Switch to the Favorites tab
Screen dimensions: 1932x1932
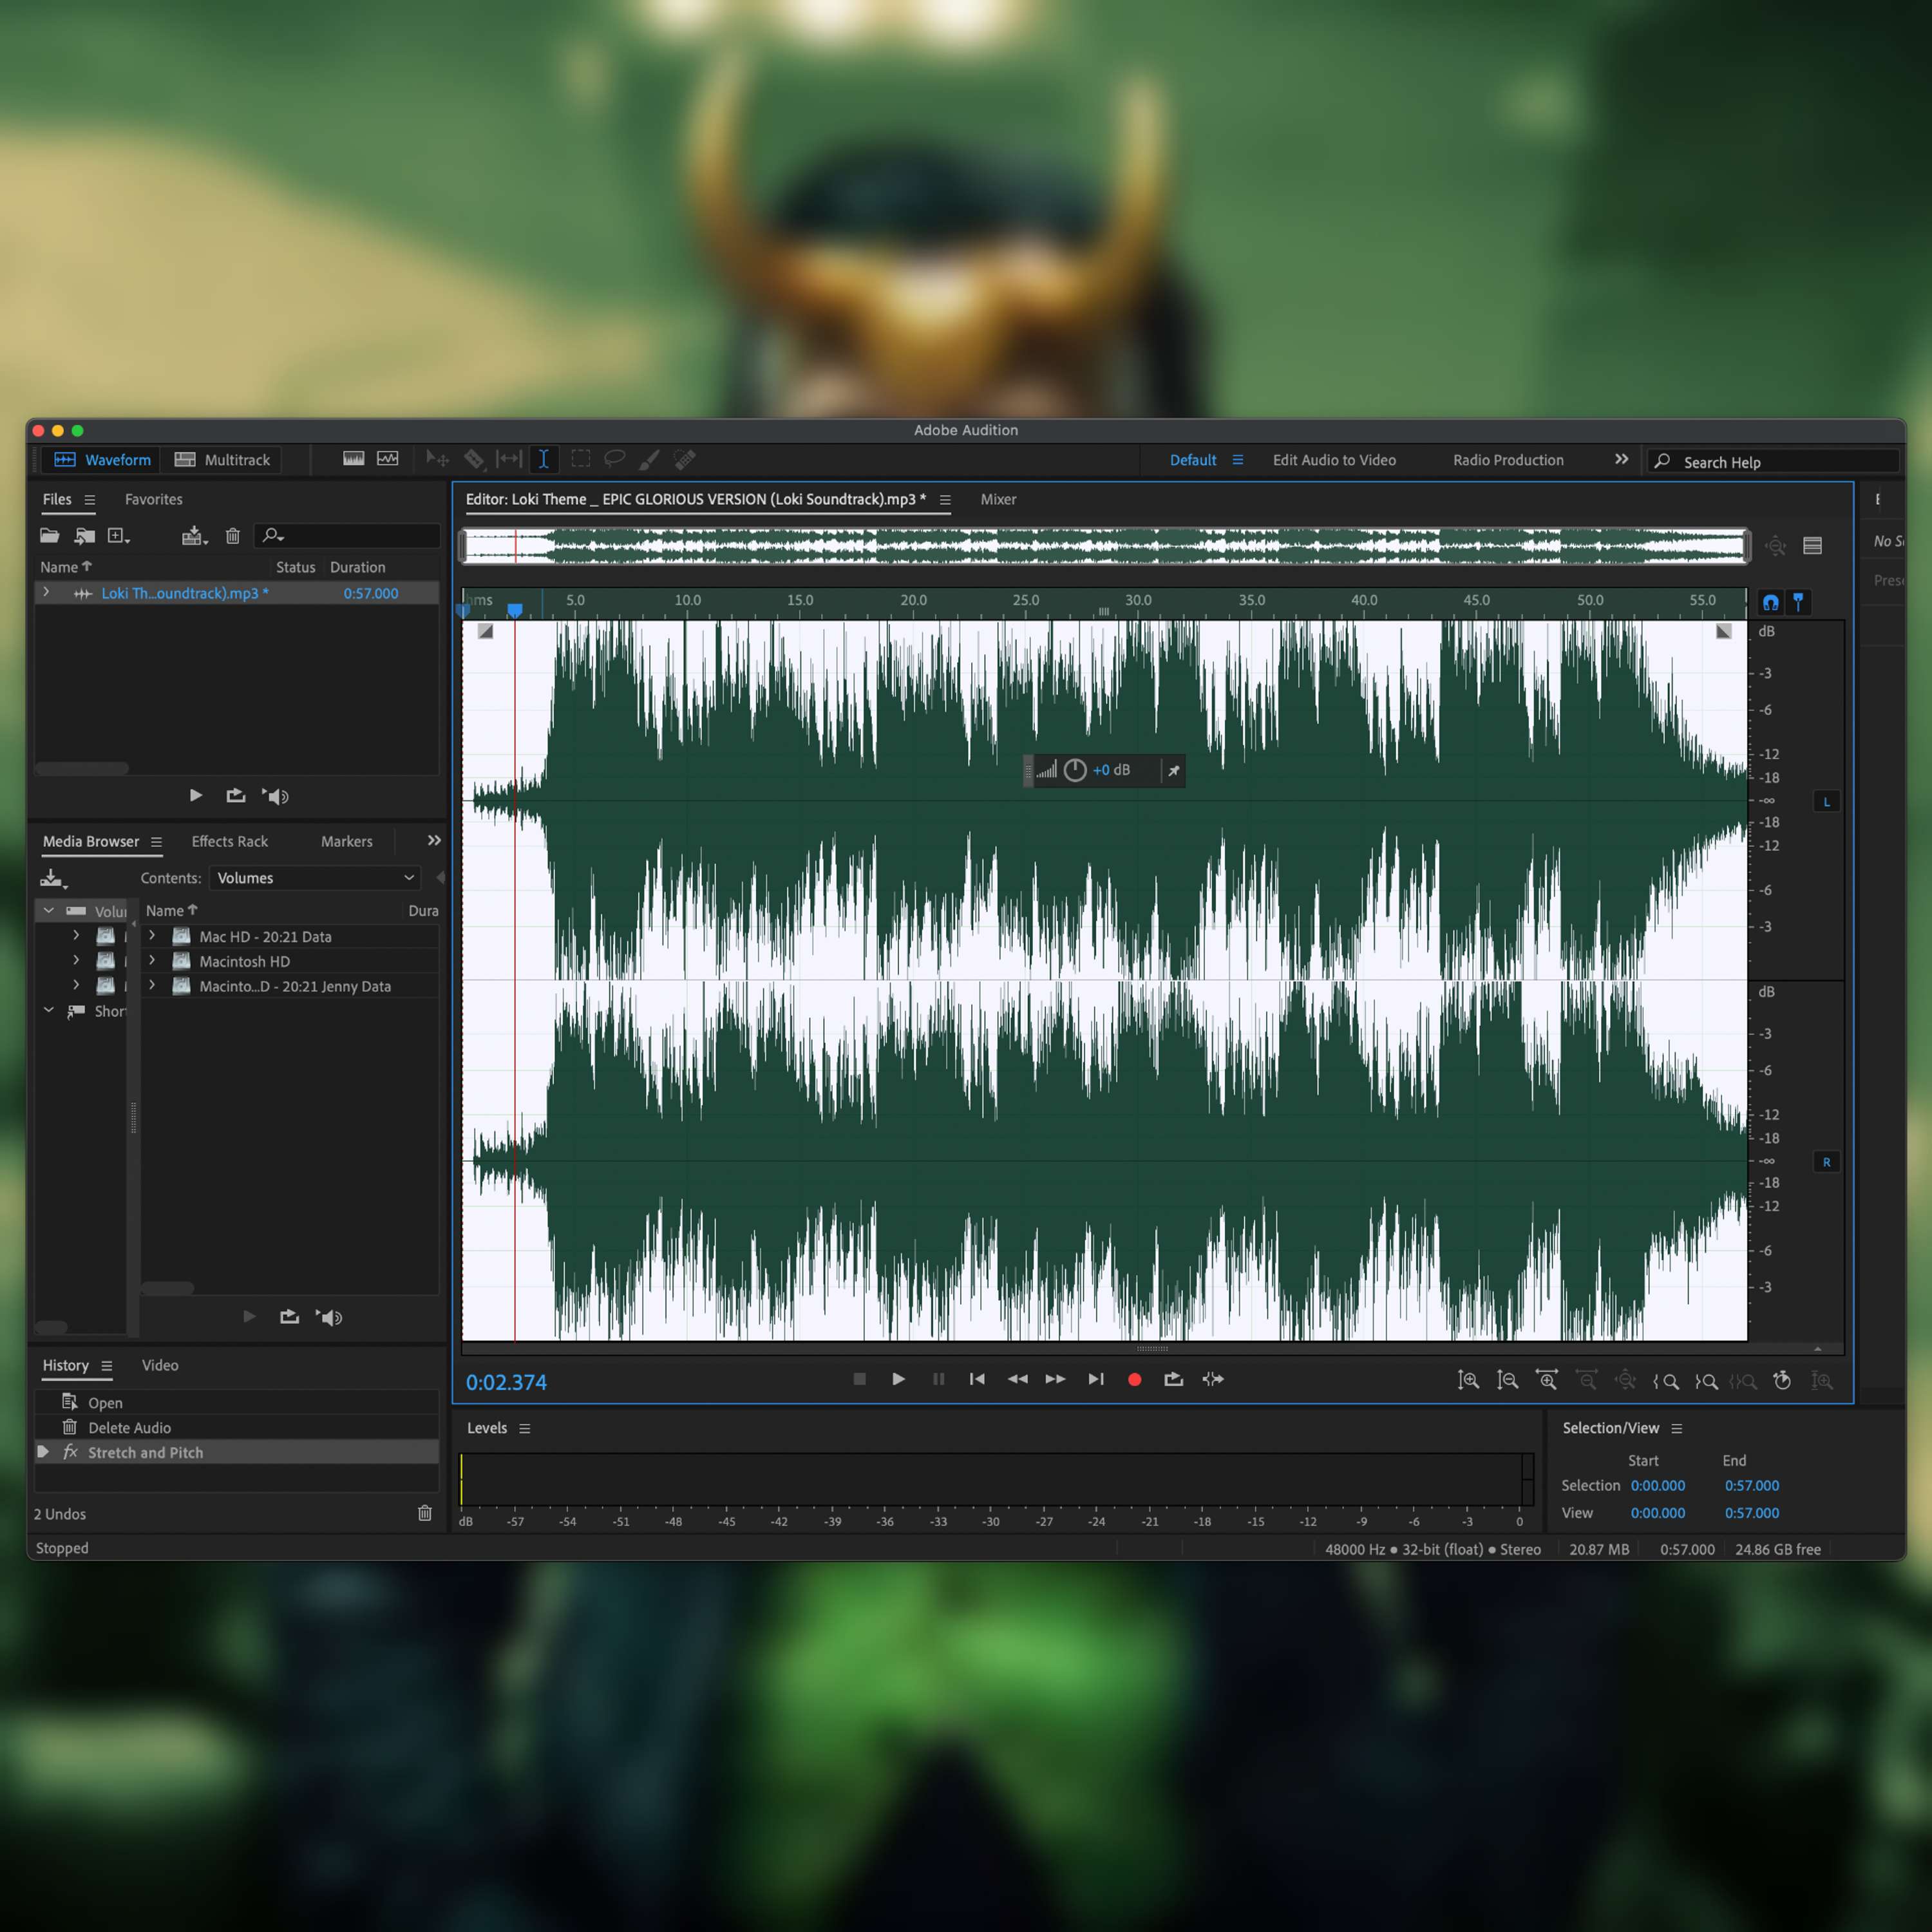[153, 499]
